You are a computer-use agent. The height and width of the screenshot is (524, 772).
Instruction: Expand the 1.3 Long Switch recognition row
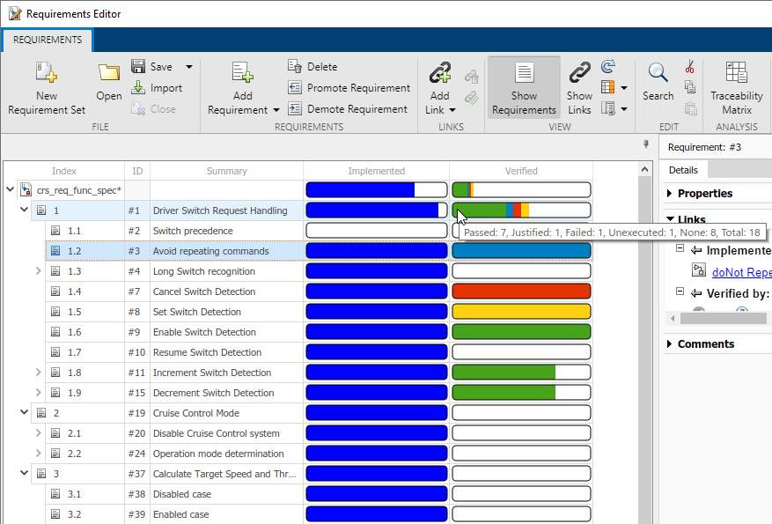(x=38, y=271)
